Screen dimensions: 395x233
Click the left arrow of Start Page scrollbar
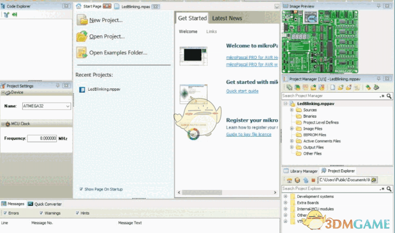point(179,192)
